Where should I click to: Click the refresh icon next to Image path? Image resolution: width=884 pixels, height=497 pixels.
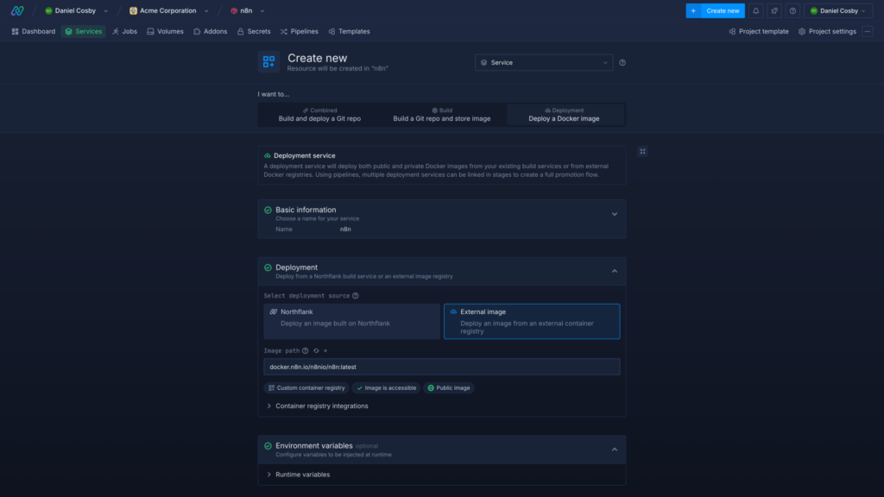[317, 351]
